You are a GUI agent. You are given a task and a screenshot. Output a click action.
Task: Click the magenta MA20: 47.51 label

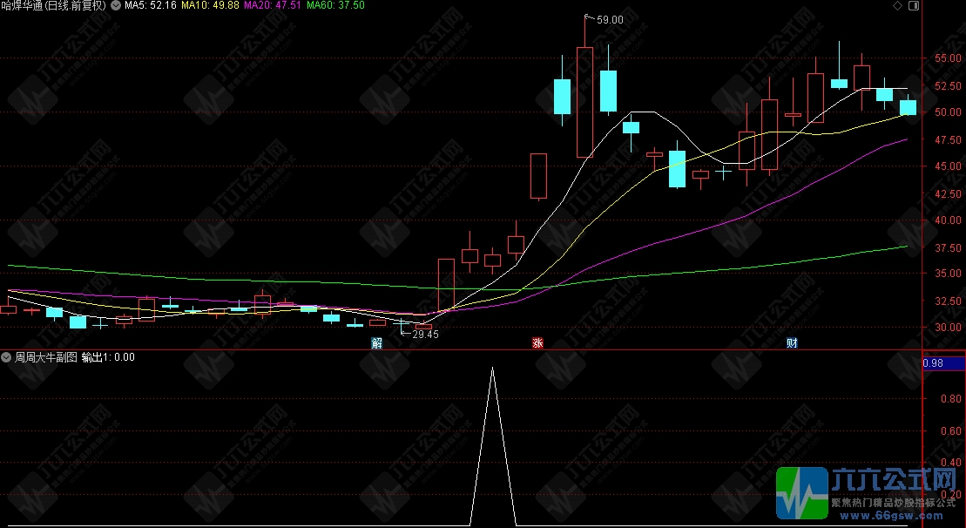273,5
